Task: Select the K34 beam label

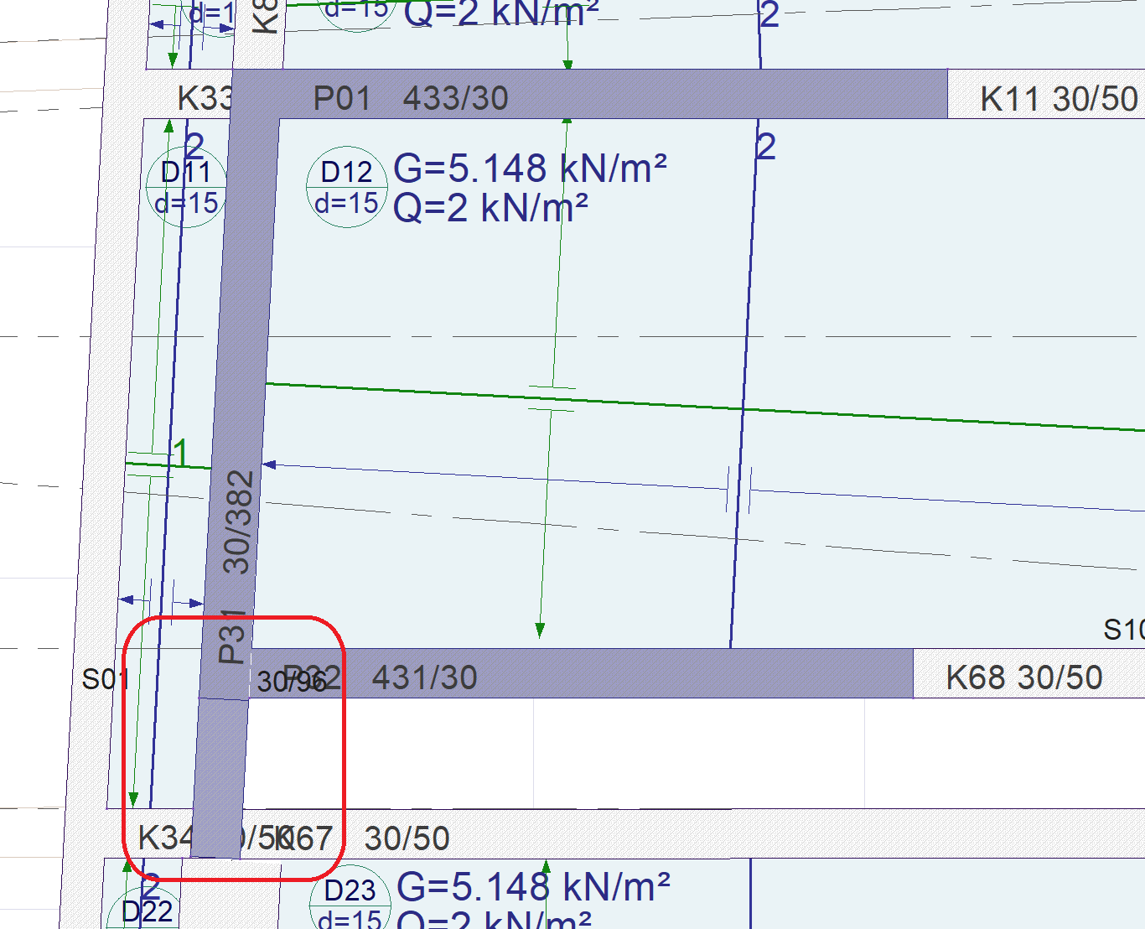Action: click(x=165, y=838)
